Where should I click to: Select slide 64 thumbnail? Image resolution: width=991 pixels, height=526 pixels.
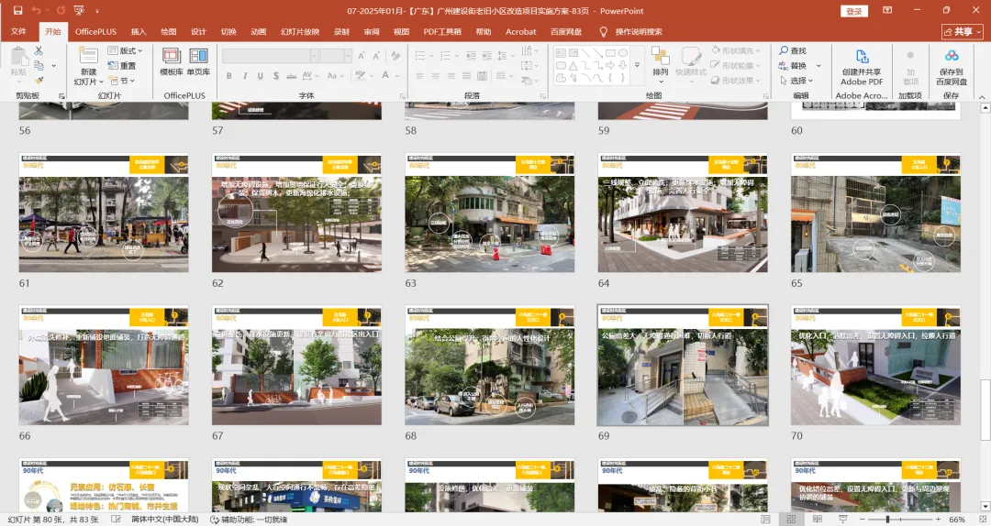[x=683, y=214]
